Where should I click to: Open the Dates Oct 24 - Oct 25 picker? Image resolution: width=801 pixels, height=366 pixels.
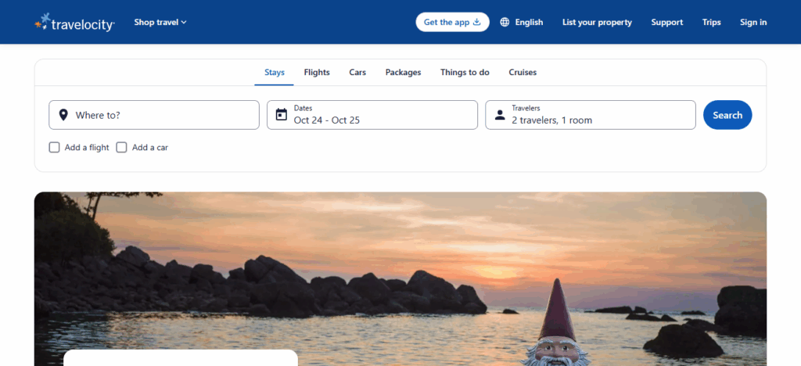pos(372,115)
